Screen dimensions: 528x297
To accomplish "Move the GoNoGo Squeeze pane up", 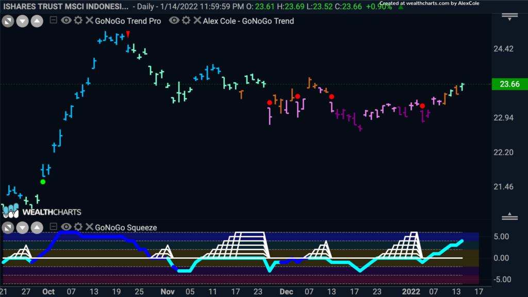I will click(x=37, y=228).
